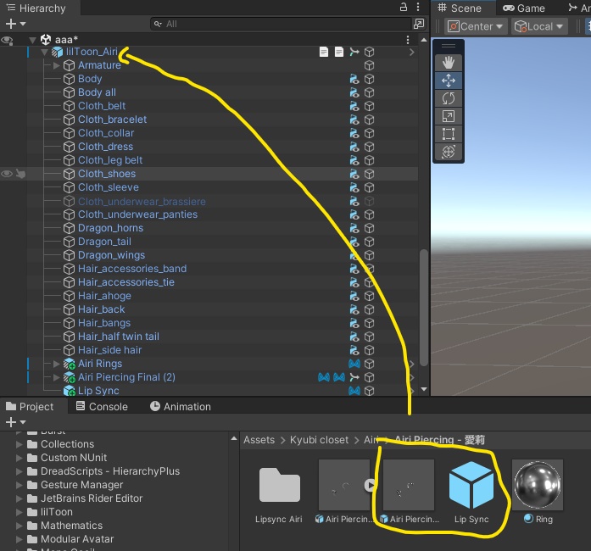Click the skinned mesh icon on Body row
591x551 pixels.
point(354,79)
